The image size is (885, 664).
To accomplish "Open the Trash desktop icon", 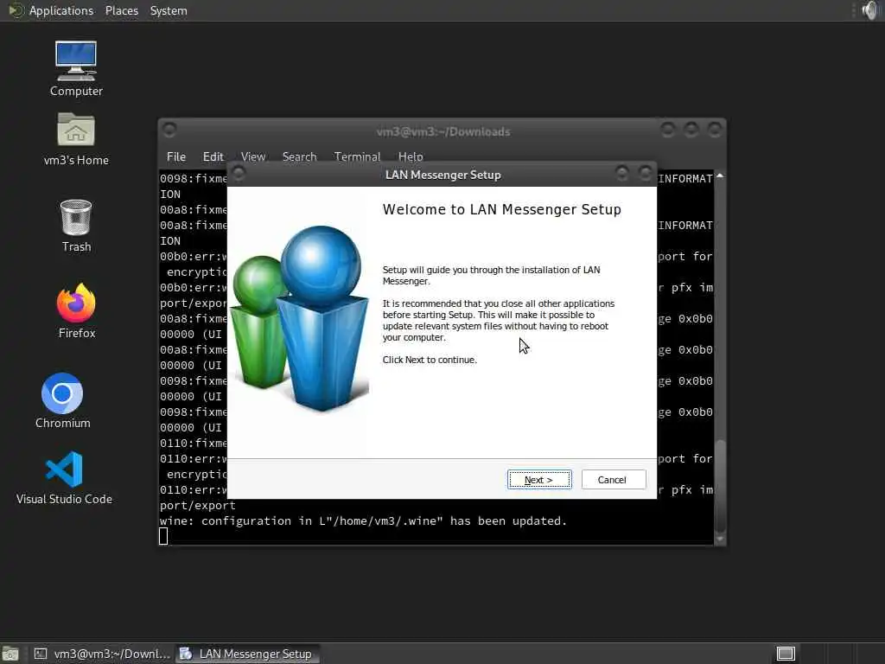I will [76, 226].
